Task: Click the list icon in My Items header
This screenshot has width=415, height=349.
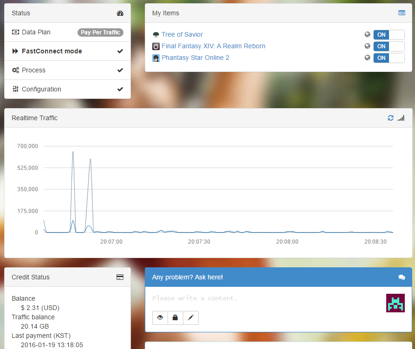Action: point(402,13)
